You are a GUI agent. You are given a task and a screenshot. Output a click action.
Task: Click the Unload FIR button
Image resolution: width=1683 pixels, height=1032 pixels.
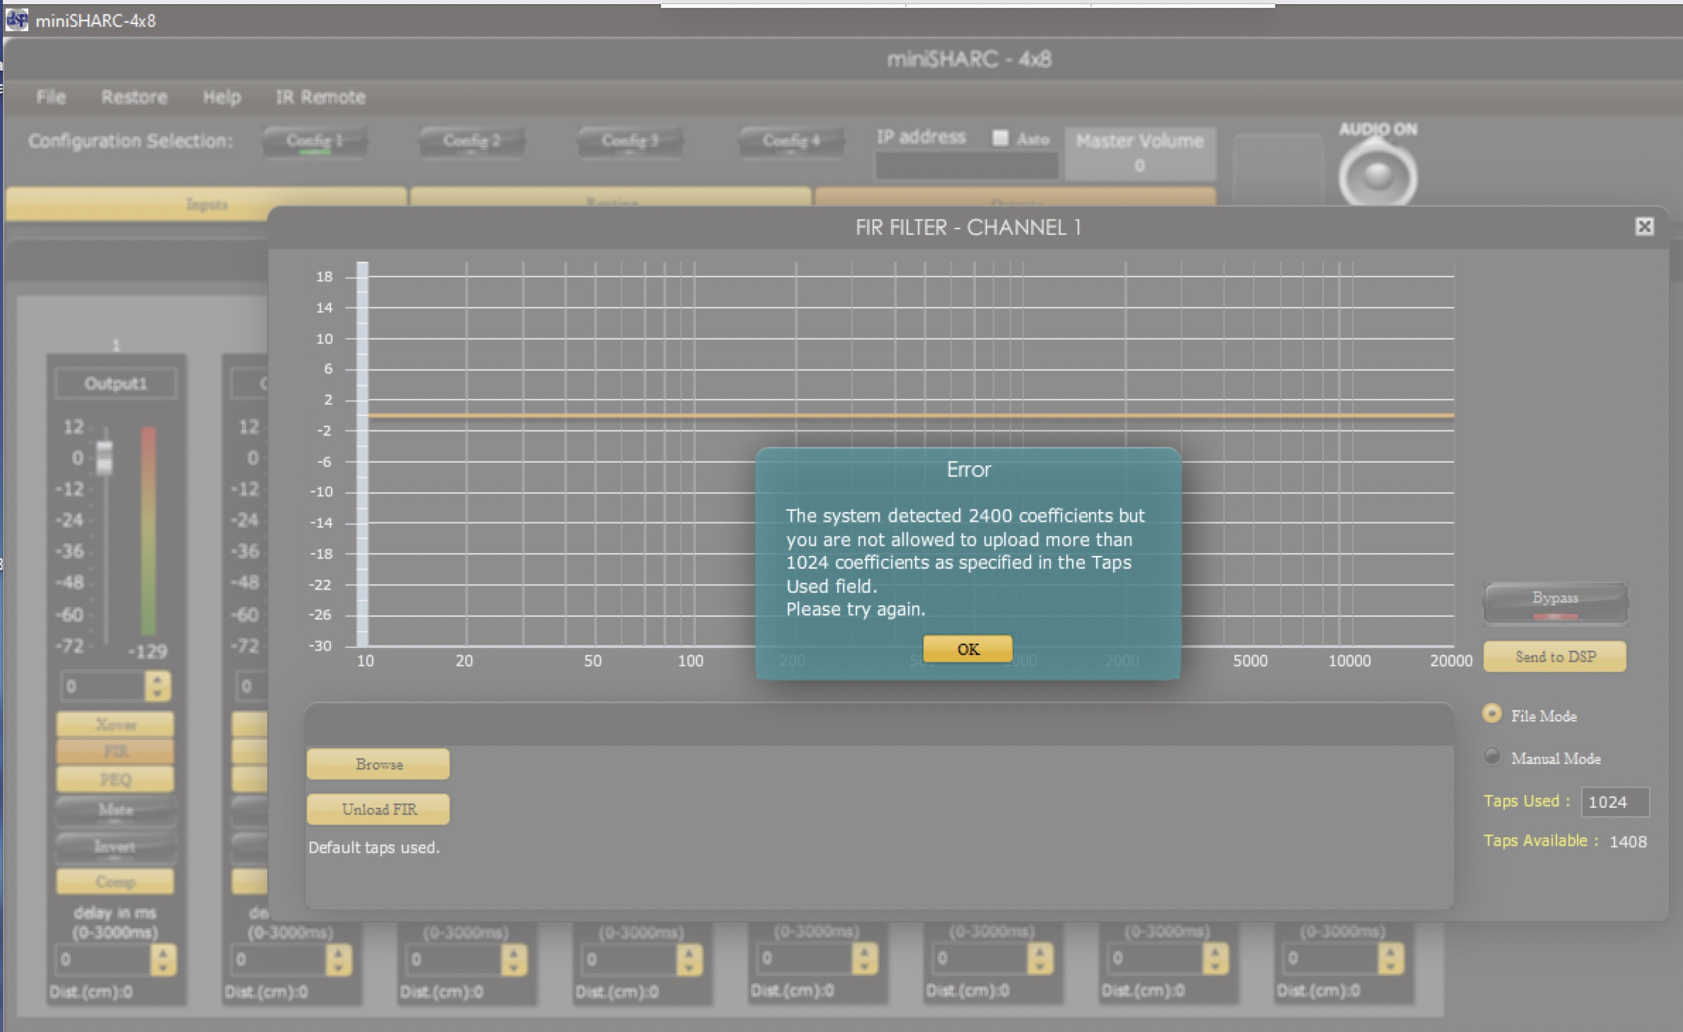coord(378,809)
